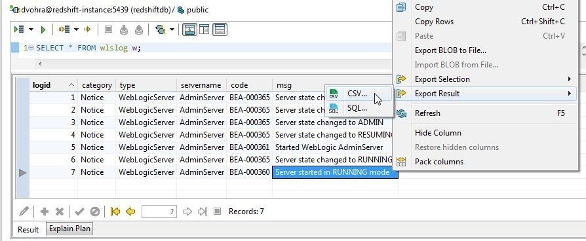
Task: Click the green CSV file icon
Action: coord(334,94)
